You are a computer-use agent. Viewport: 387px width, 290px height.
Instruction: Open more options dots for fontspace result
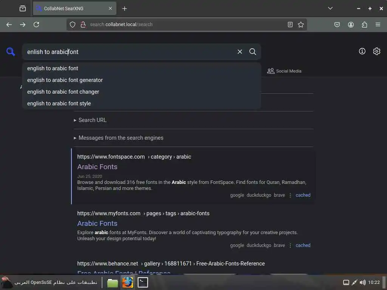(x=290, y=195)
